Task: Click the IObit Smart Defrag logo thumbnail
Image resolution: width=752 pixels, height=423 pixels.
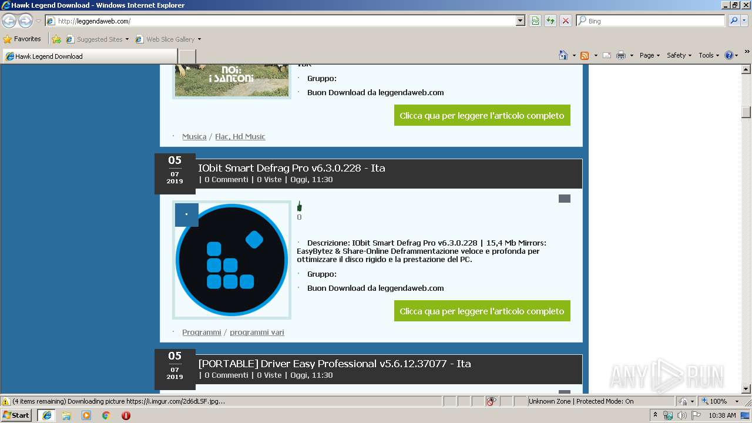Action: coord(231,260)
